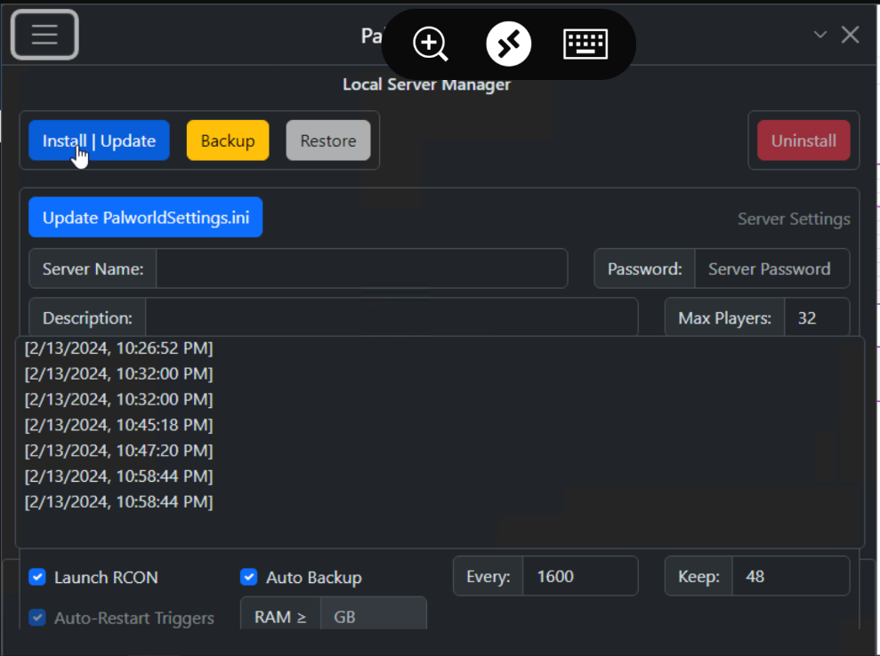Disable the Auto Backup checkbox
880x656 pixels.
249,577
